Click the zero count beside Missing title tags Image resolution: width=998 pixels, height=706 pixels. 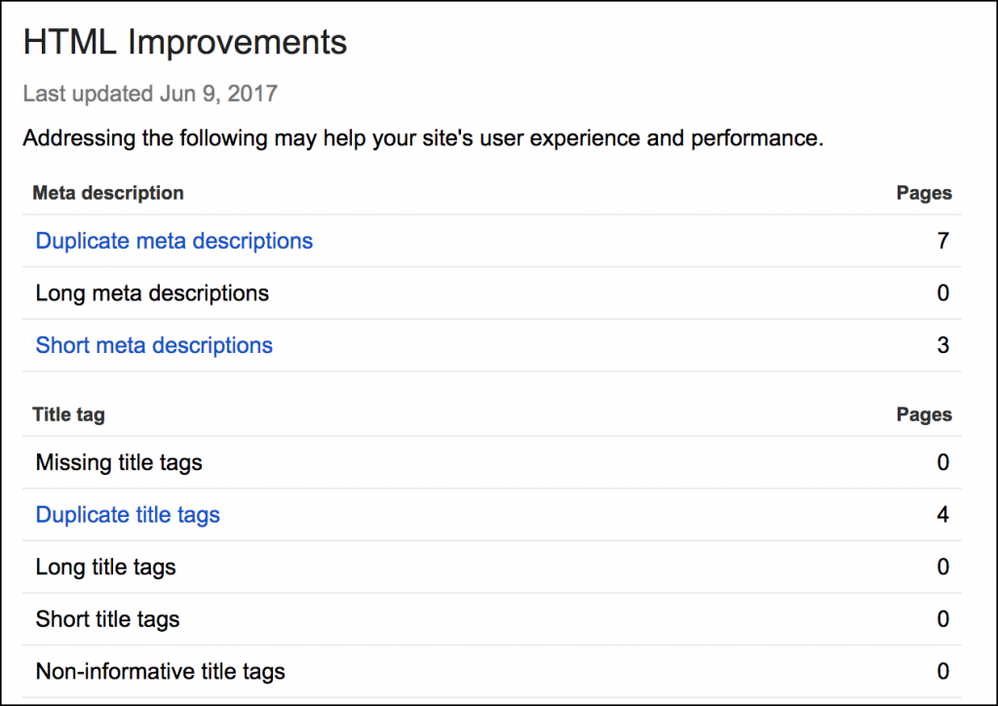tap(942, 462)
